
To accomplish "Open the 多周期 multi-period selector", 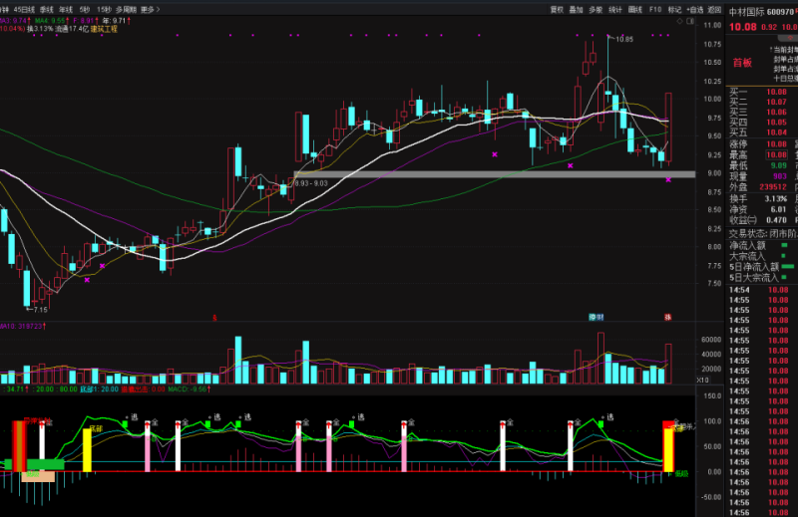I will tap(126, 9).
